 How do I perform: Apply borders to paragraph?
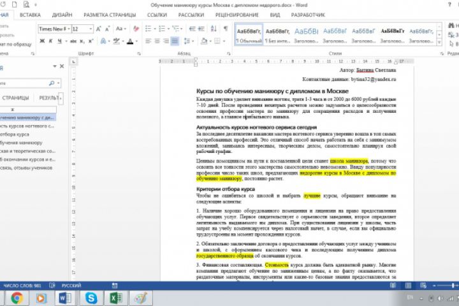point(217,41)
